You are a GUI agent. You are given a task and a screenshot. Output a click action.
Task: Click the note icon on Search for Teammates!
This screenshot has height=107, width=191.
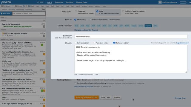[44, 26]
